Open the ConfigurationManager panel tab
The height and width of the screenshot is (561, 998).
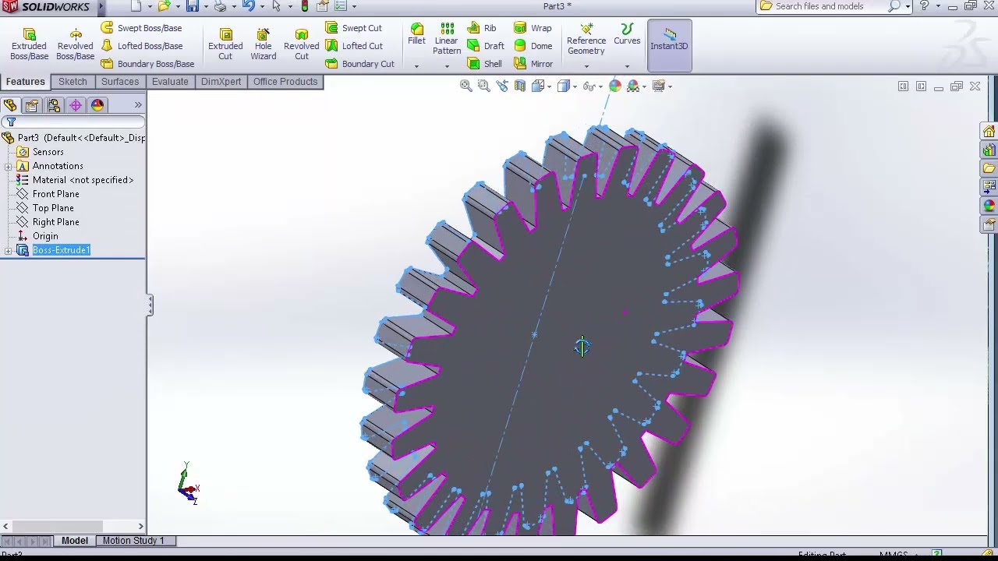(54, 105)
